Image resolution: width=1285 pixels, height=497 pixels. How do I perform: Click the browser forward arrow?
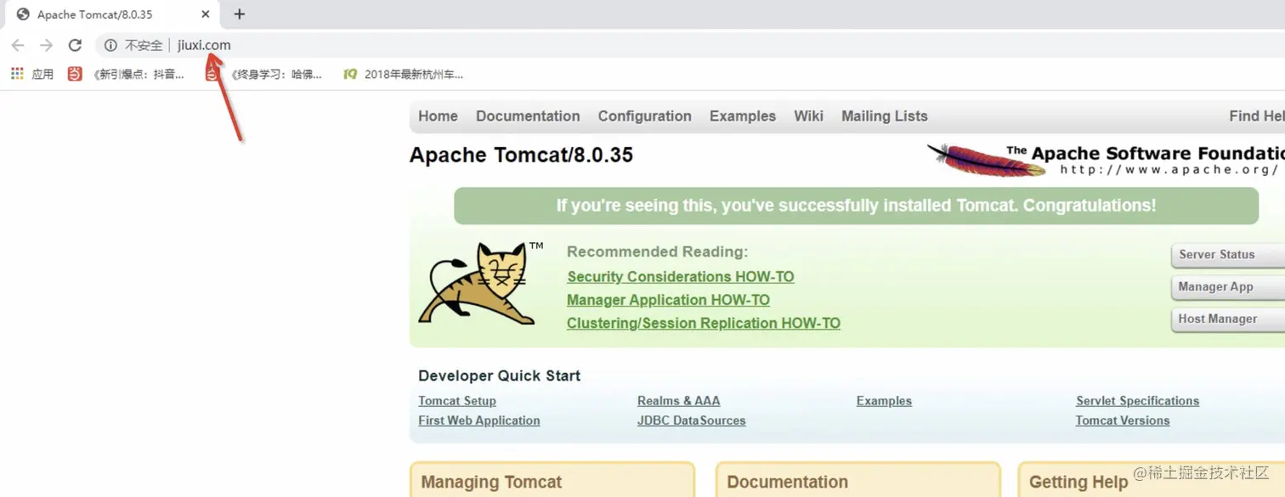(47, 45)
